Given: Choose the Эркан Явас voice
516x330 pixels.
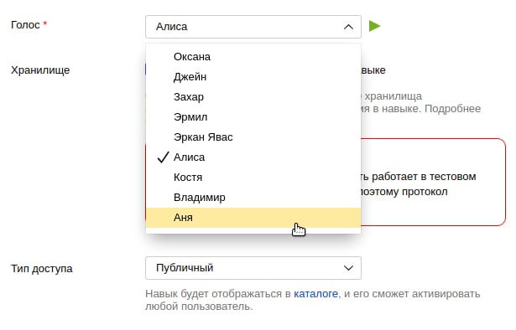Looking at the screenshot, I should click(253, 137).
